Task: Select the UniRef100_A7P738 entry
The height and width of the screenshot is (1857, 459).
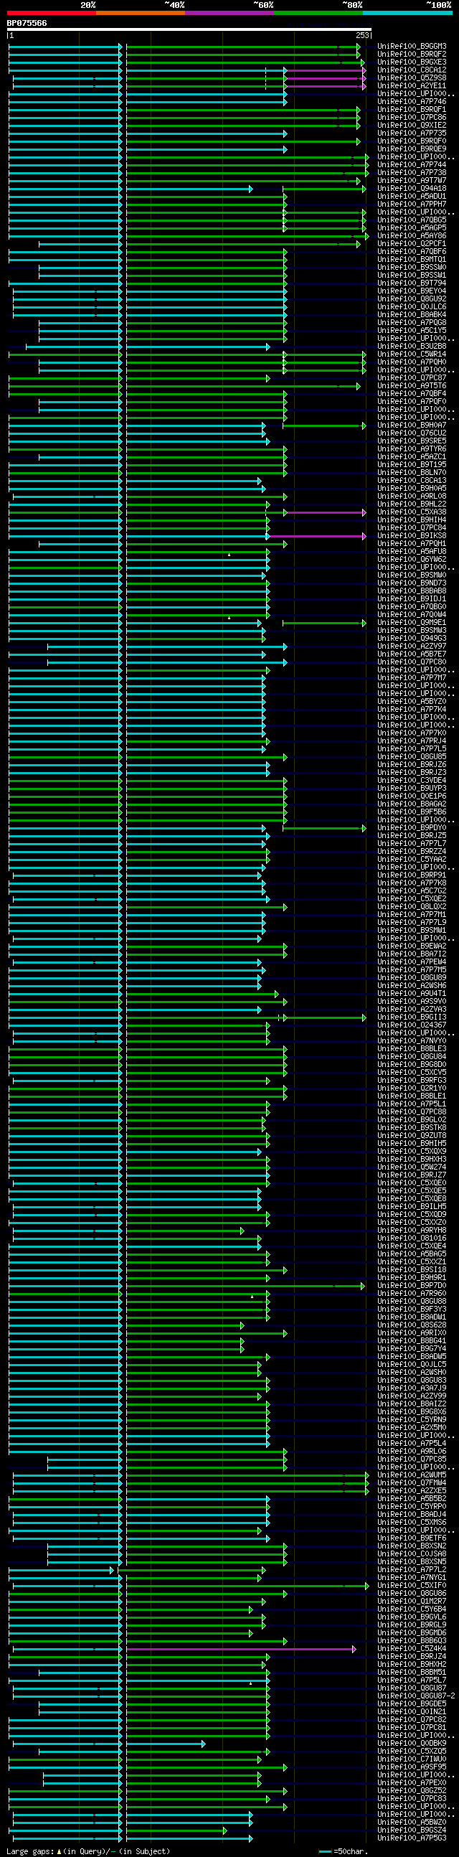Action: (412, 173)
